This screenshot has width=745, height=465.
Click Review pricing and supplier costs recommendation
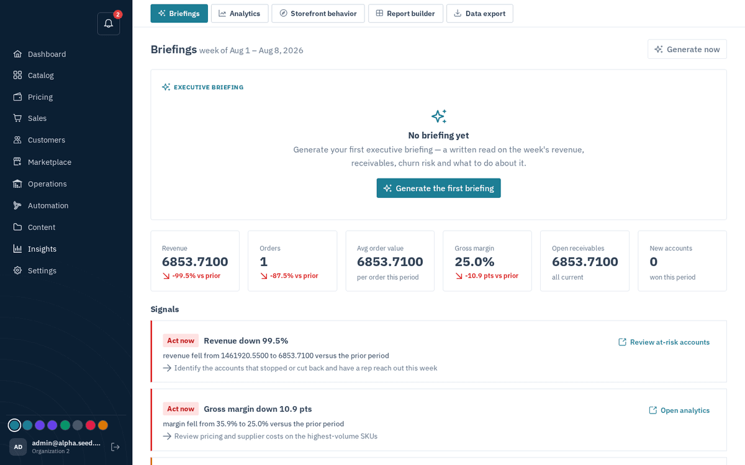[x=276, y=436]
